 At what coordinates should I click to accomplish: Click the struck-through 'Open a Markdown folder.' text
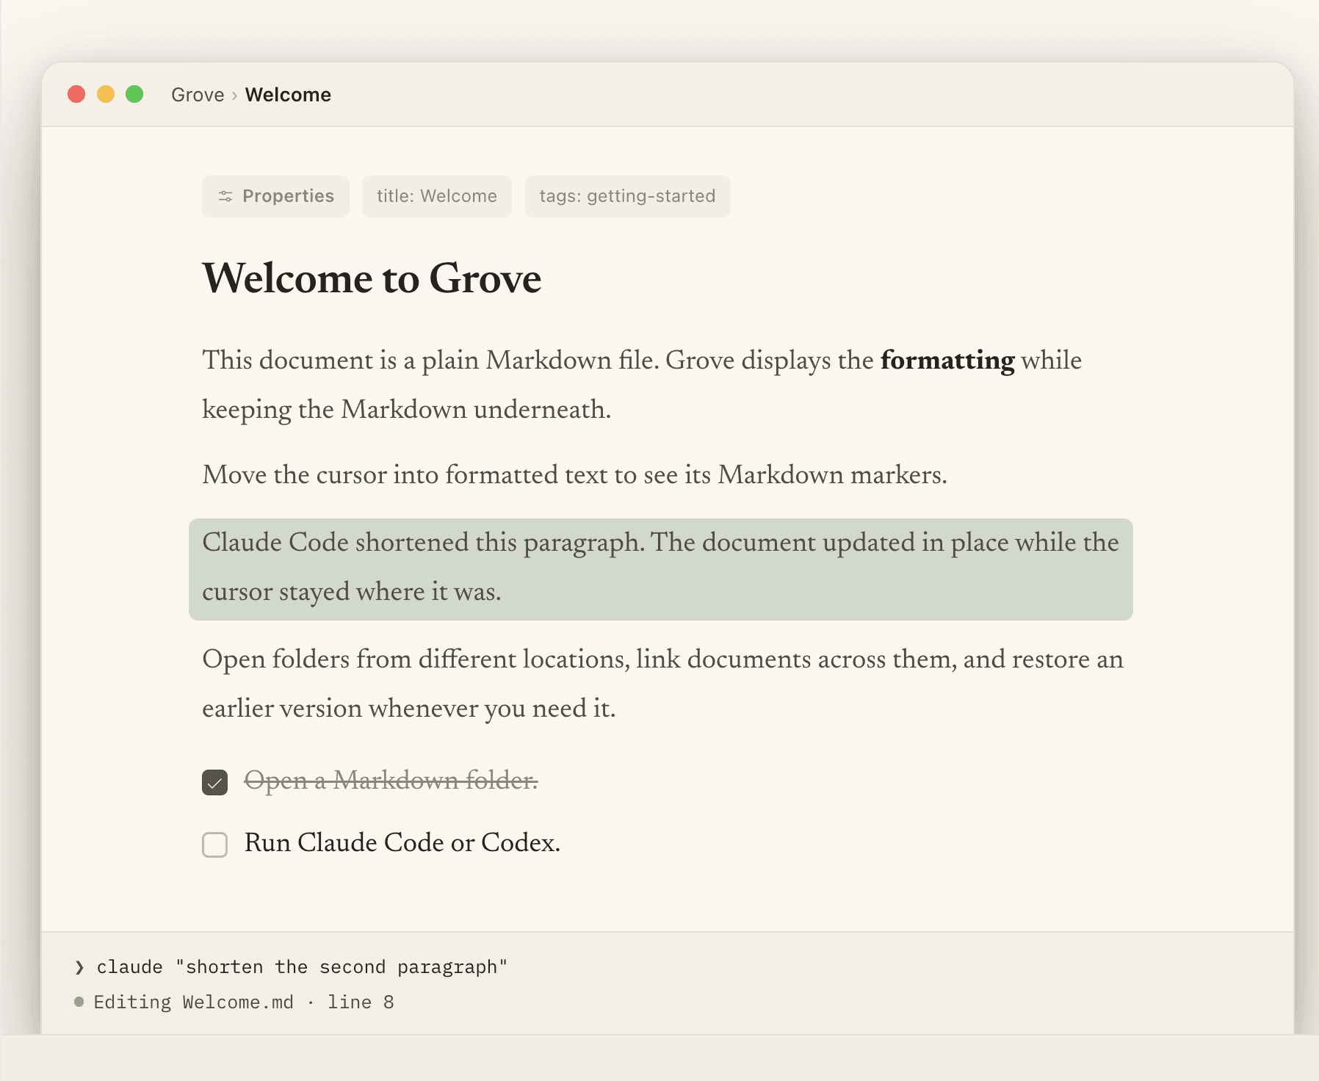point(391,781)
